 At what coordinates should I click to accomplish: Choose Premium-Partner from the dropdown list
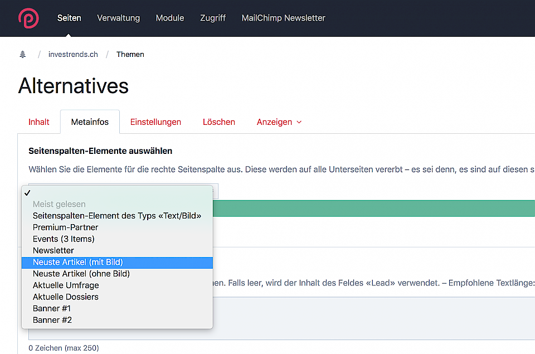click(65, 227)
